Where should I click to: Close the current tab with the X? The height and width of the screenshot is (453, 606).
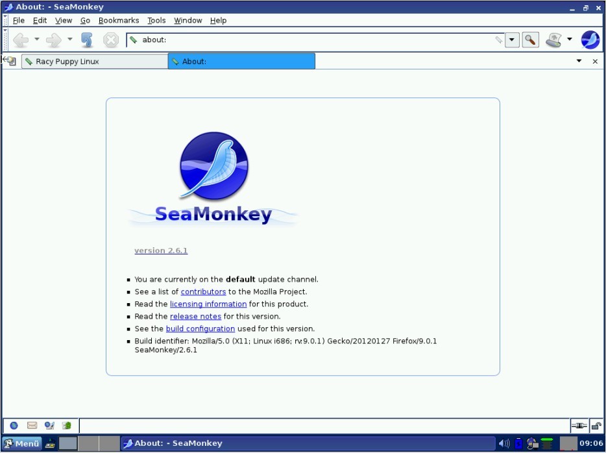[595, 61]
